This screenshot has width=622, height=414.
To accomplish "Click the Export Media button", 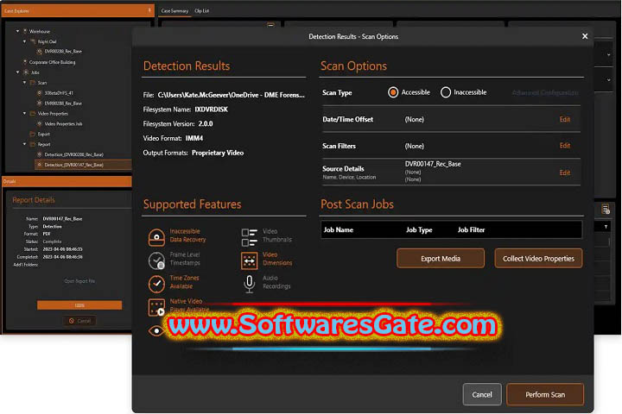I will pos(441,258).
